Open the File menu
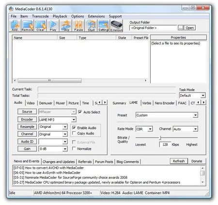This screenshot has height=205, width=218. tap(14, 16)
